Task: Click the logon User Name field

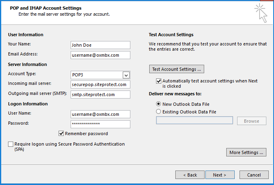Action: (100, 114)
